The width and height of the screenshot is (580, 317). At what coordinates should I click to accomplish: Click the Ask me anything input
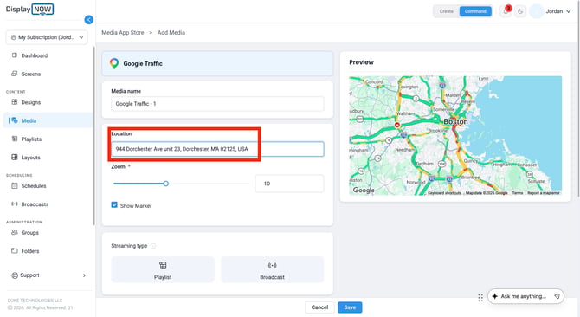[523, 296]
